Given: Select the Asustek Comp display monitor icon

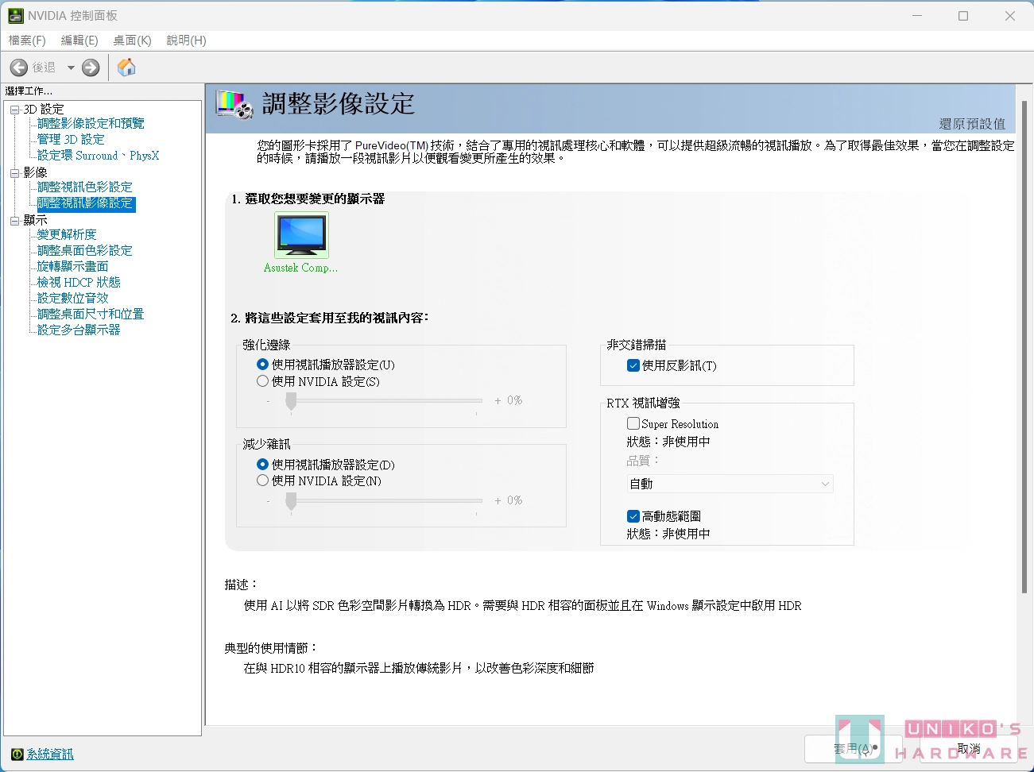Looking at the screenshot, I should pyautogui.click(x=301, y=235).
